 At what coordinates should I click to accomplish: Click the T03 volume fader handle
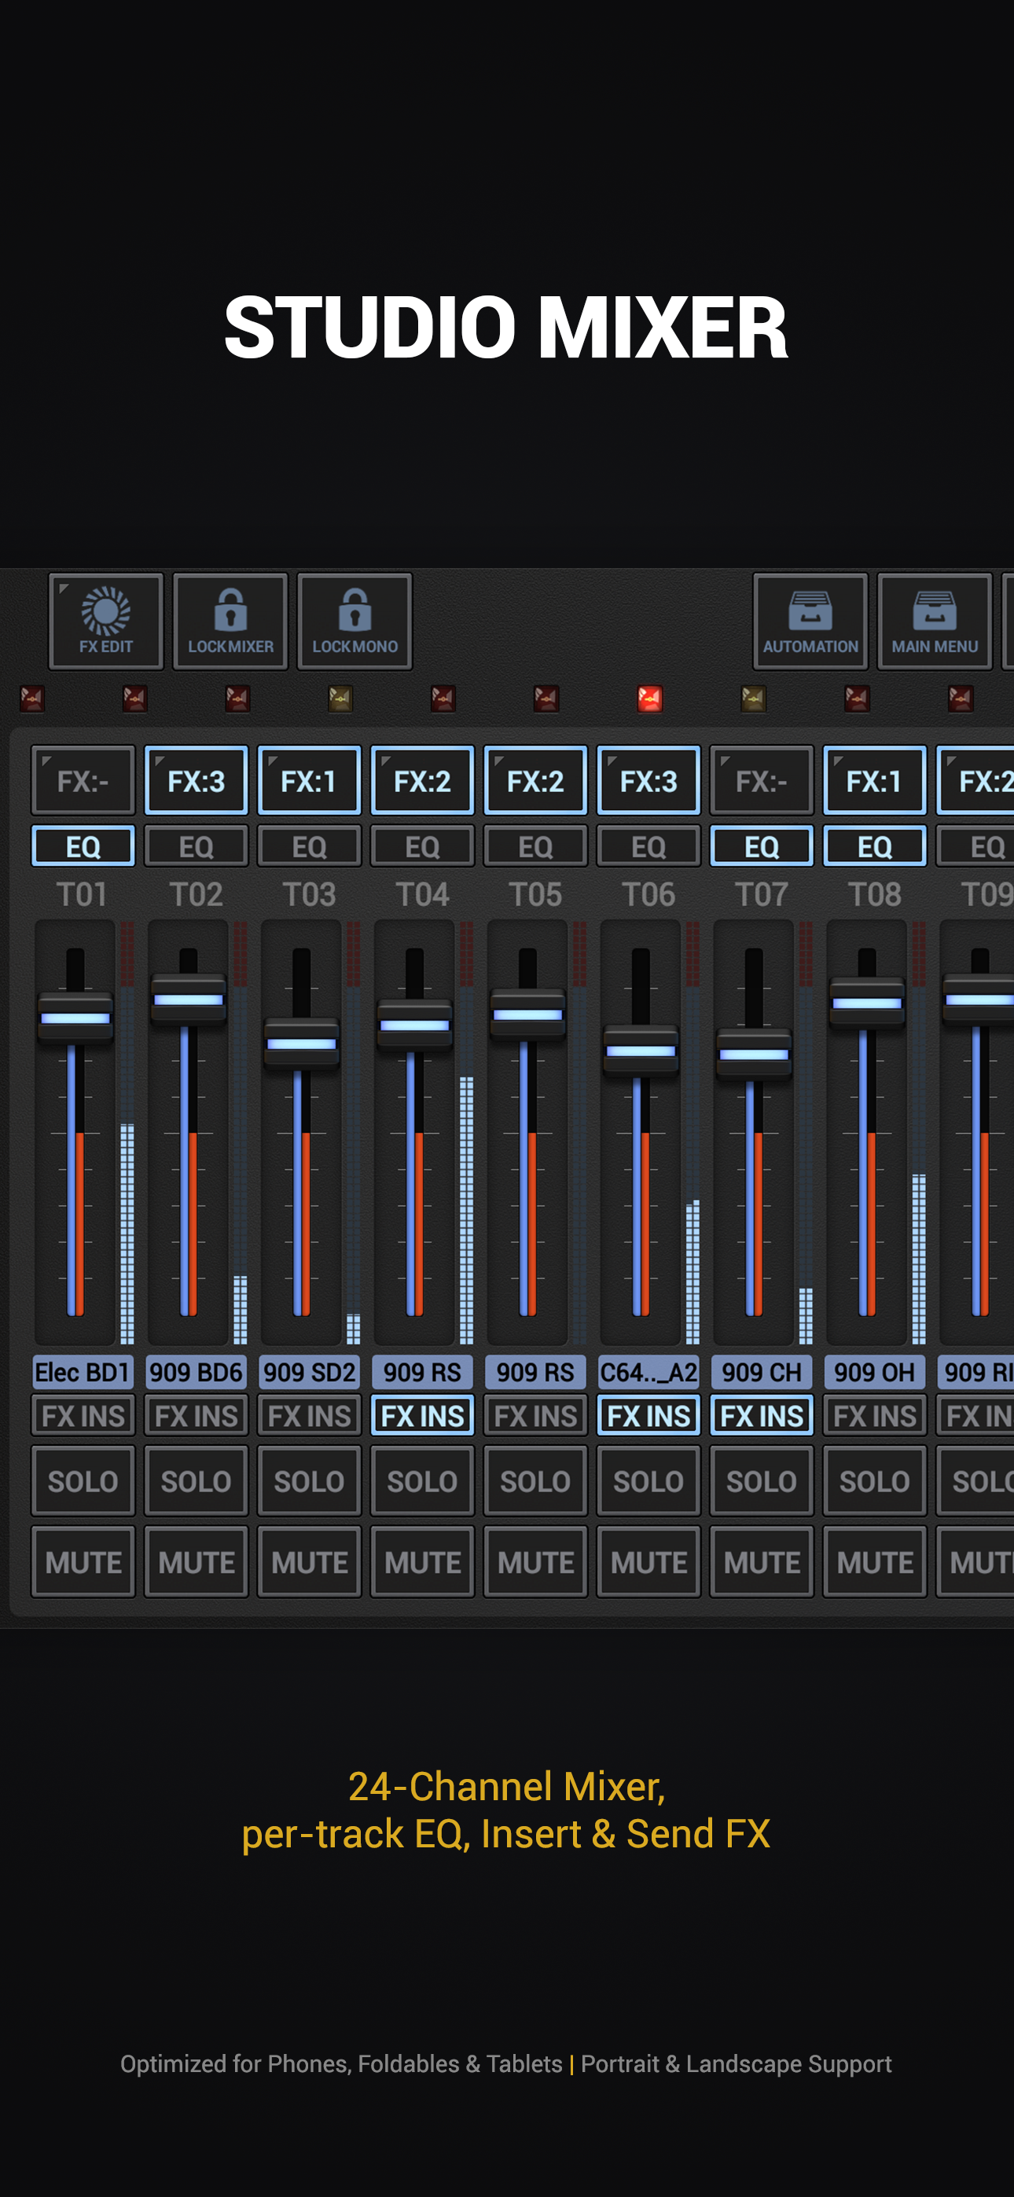(301, 1043)
